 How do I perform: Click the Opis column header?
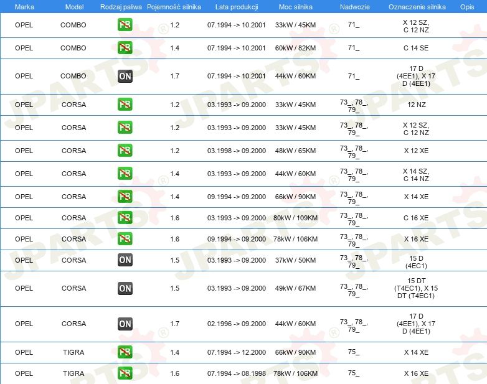pos(467,7)
